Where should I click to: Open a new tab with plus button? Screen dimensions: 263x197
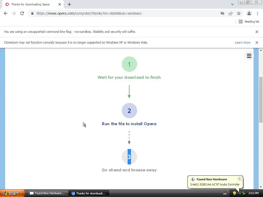click(x=69, y=4)
